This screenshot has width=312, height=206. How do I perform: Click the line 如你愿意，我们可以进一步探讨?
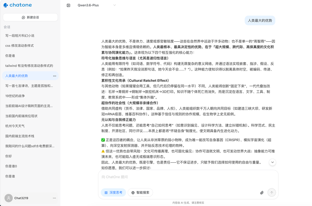coord(126,168)
